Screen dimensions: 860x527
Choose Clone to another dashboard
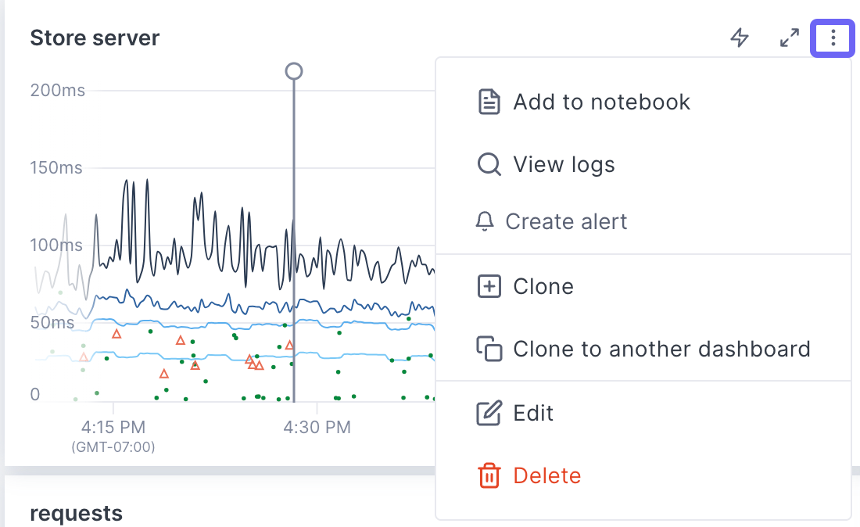coord(661,349)
